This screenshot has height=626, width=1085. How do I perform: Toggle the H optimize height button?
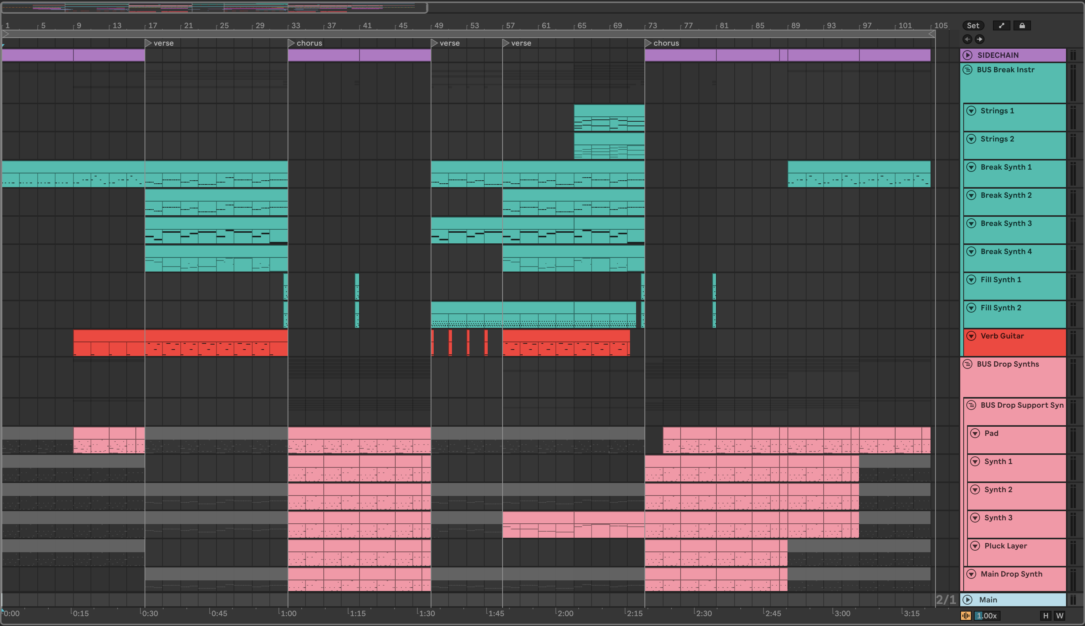(1045, 616)
